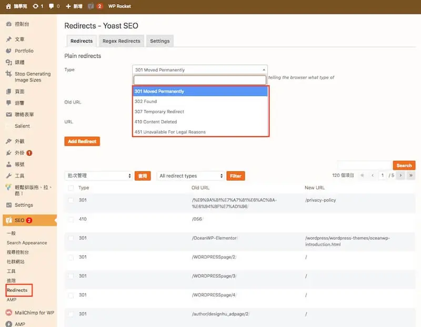The height and width of the screenshot is (327, 421).
Task: Check the /author/designhu_adpage/2 row checkbox
Action: (x=71, y=314)
